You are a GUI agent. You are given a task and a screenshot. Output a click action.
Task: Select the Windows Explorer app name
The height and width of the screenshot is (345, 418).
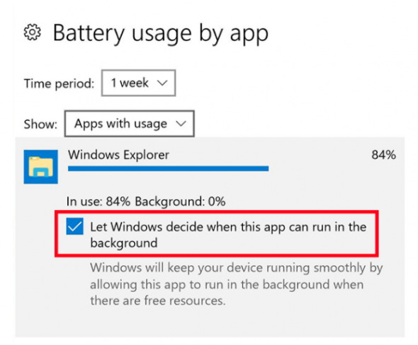pyautogui.click(x=118, y=155)
